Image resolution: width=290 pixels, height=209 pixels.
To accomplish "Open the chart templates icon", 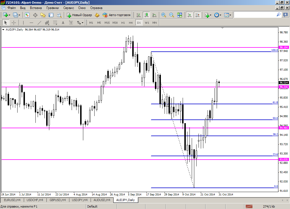I will tap(227, 15).
